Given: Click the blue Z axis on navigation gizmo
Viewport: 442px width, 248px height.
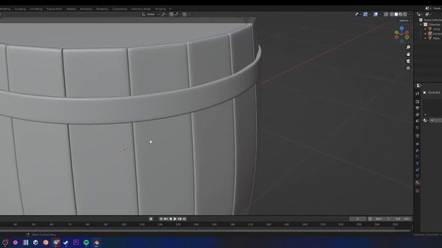Looking at the screenshot, I should pyautogui.click(x=402, y=28).
